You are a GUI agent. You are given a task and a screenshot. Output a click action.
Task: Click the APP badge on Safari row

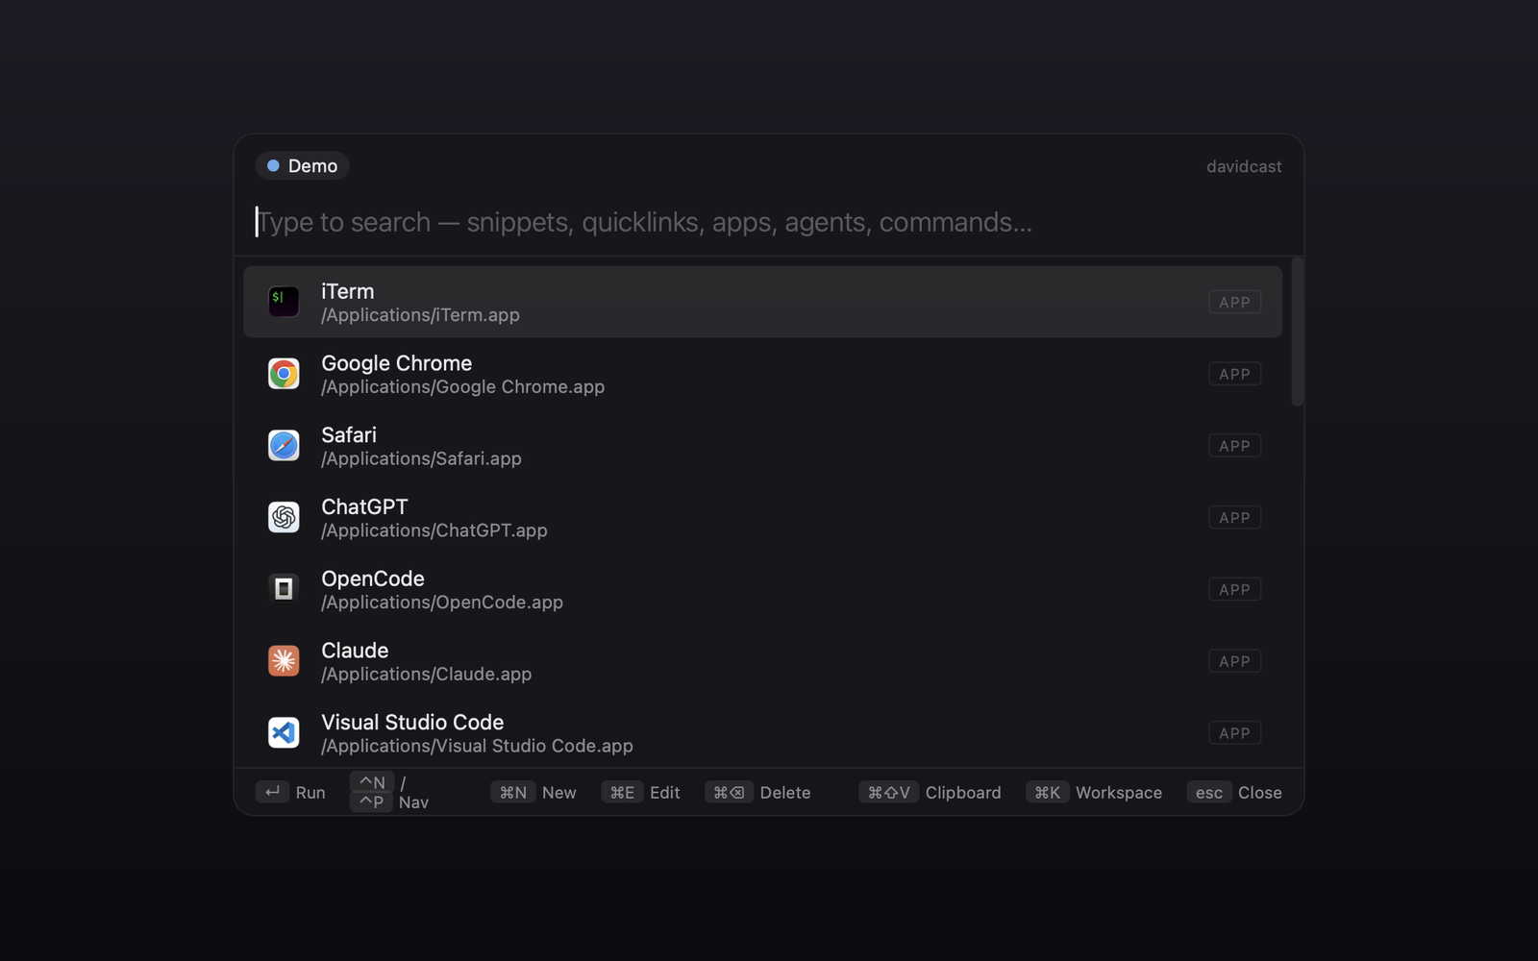click(x=1234, y=446)
